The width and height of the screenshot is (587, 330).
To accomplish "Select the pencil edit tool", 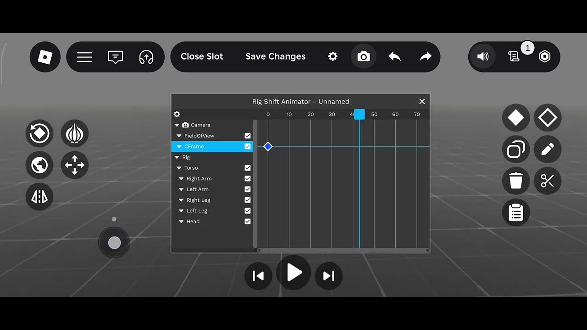I will coord(548,149).
